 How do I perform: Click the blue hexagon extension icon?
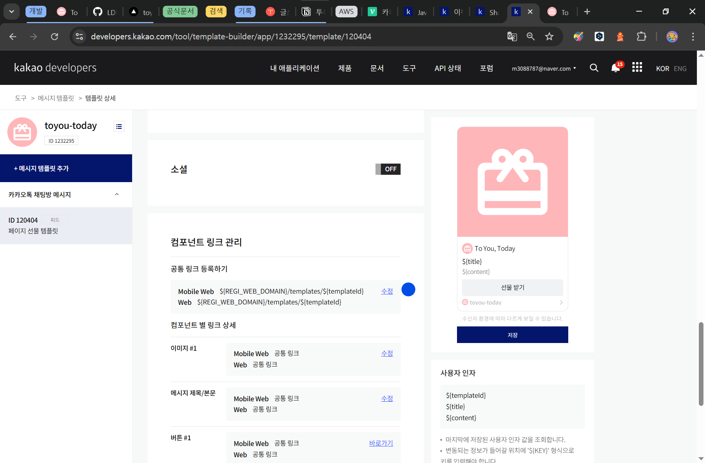pyautogui.click(x=599, y=37)
